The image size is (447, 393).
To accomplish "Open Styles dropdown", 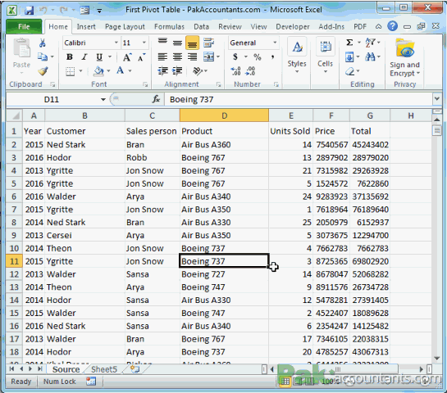I will point(297,56).
